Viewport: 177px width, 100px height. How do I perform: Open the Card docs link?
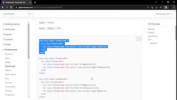tap(7, 78)
